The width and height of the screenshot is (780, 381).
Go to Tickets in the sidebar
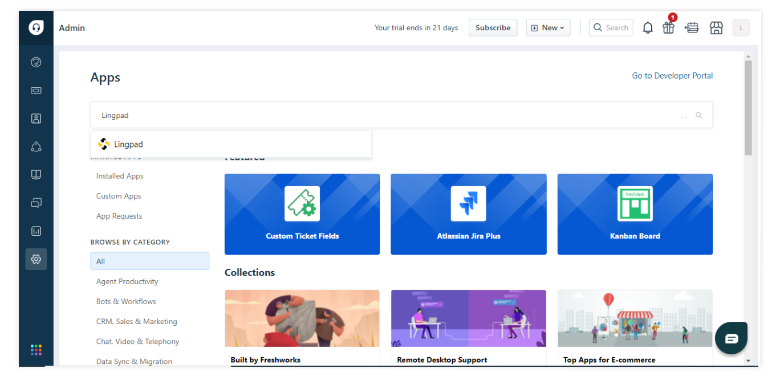(36, 91)
